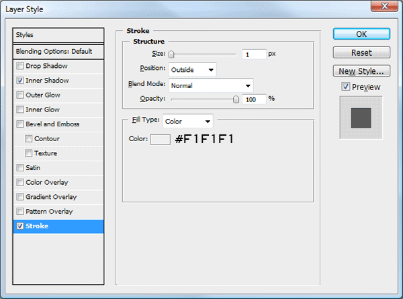Enable the Contour checkbox
The width and height of the screenshot is (403, 299).
click(28, 139)
